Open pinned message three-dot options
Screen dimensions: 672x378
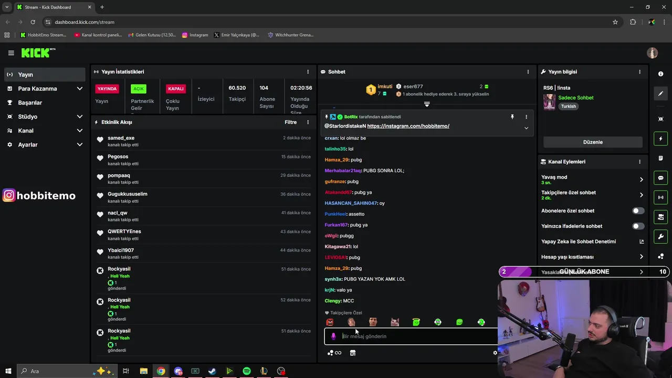(x=526, y=117)
